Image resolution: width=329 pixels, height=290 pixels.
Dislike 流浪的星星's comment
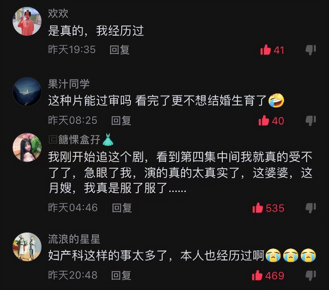[311, 275]
